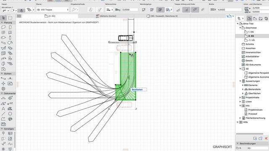Activate the Column tool under Planung

10,37
